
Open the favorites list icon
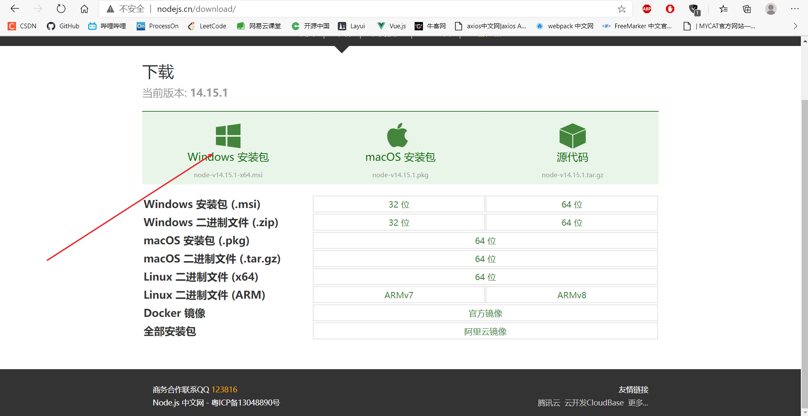pos(724,9)
